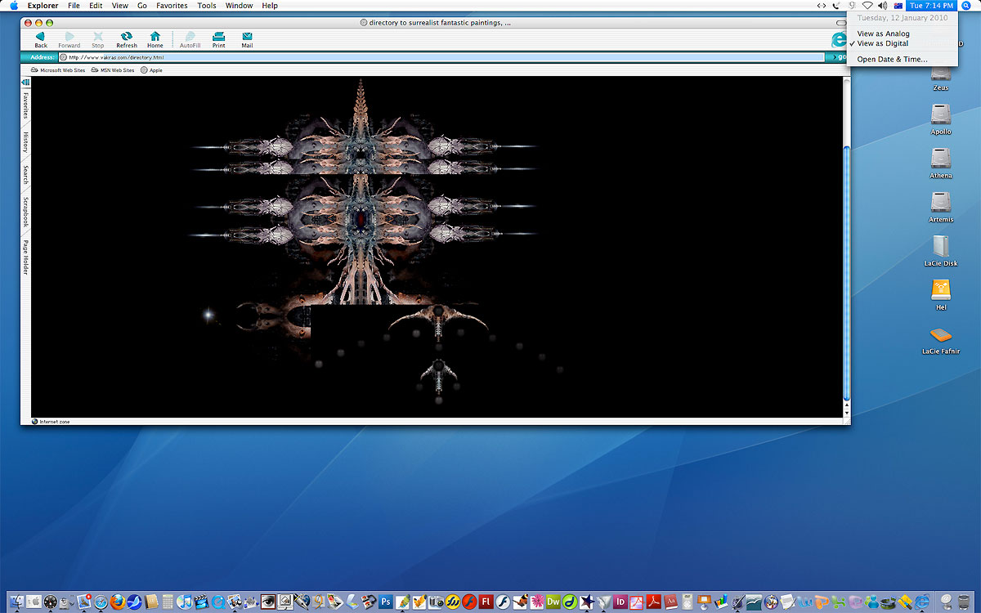Launch Safari from the Dock

pos(101,602)
